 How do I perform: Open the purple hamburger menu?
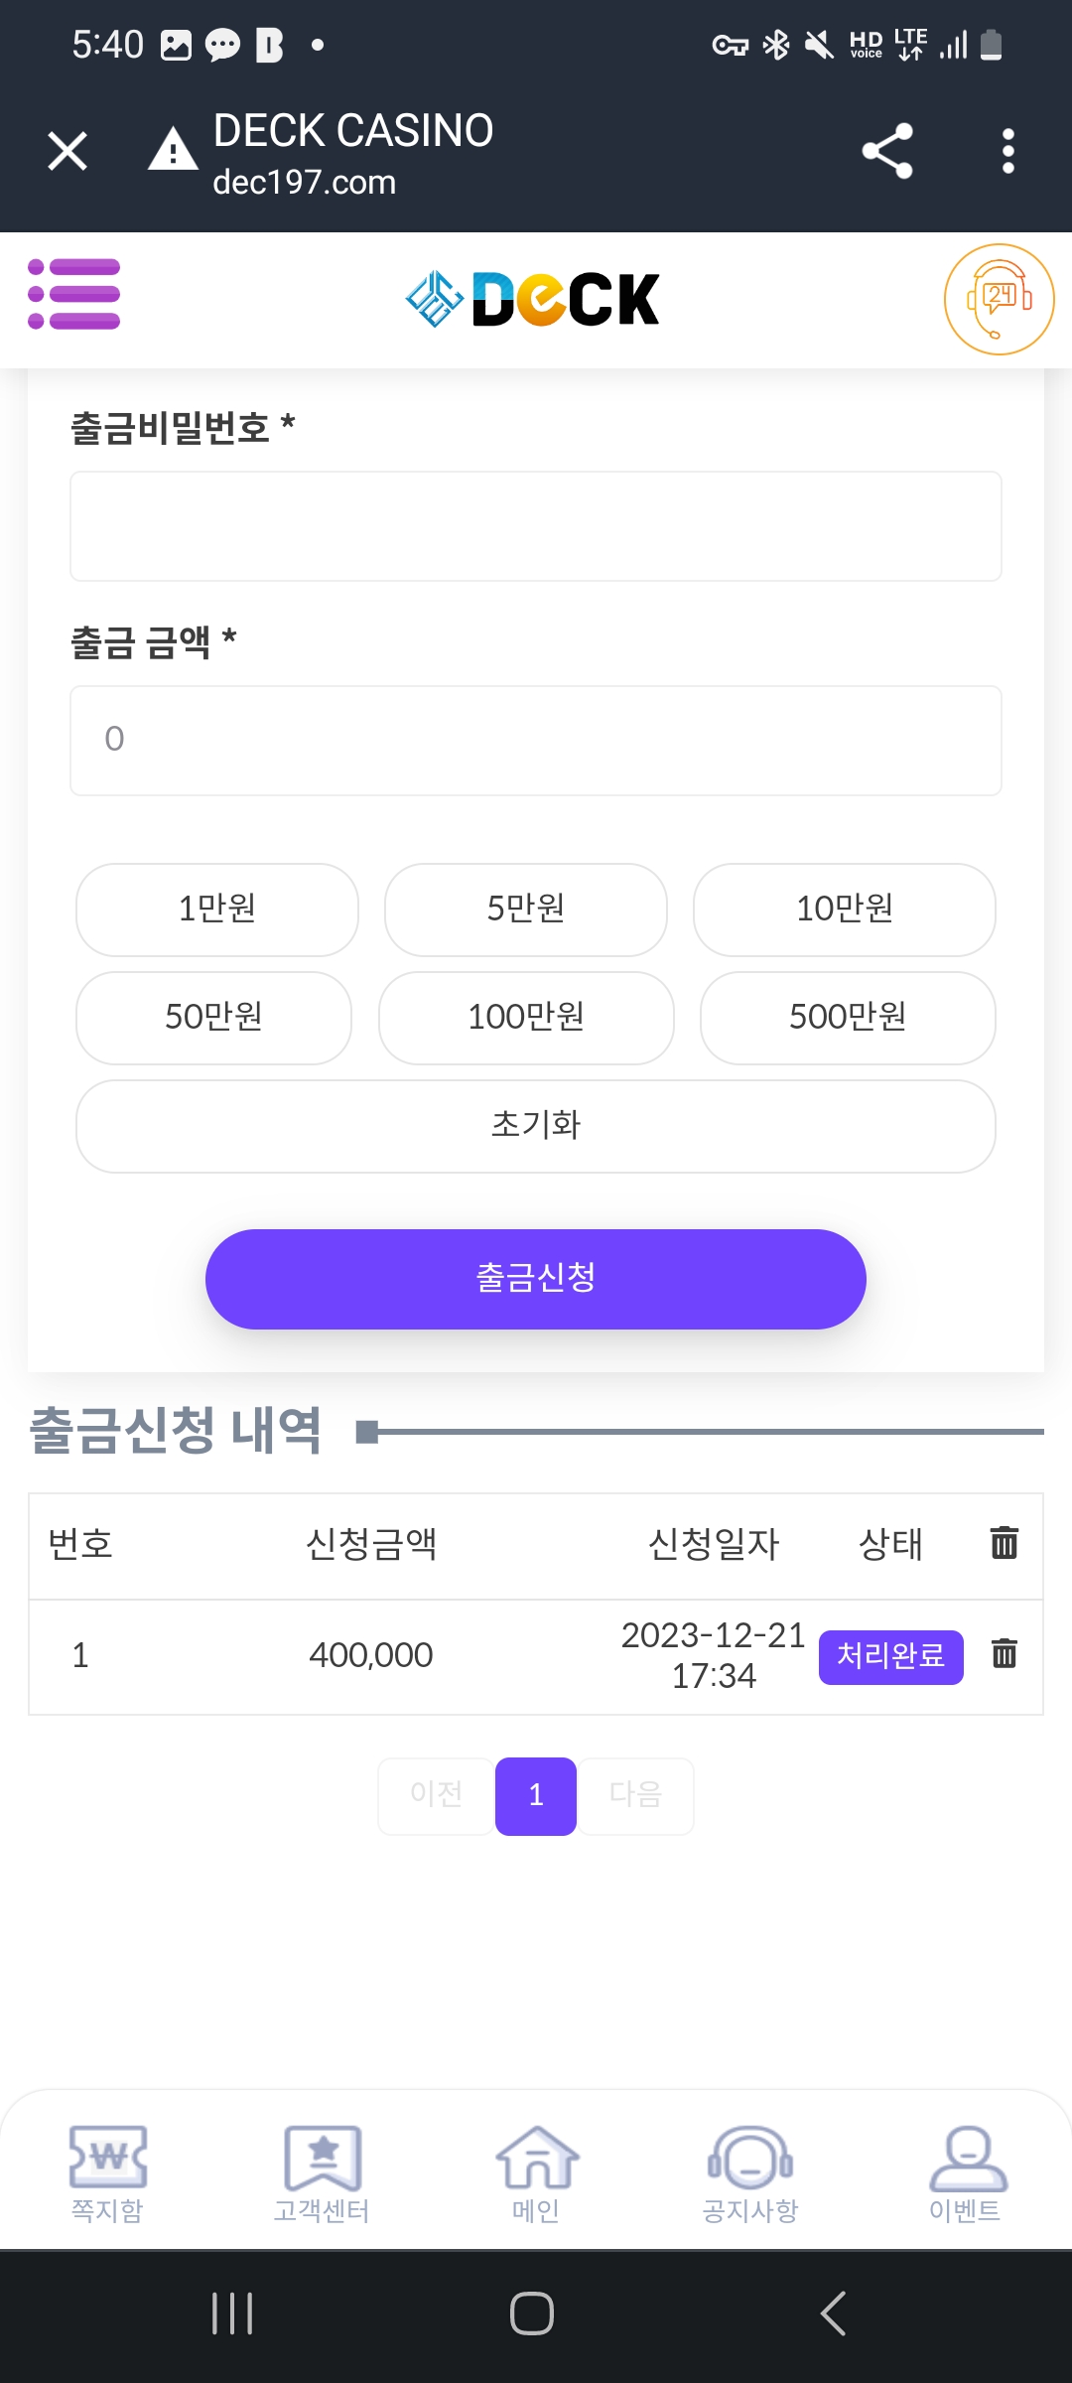74,294
